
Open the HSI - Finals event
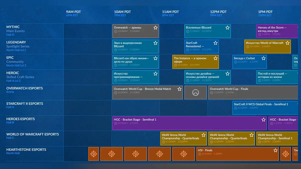tap(238, 154)
